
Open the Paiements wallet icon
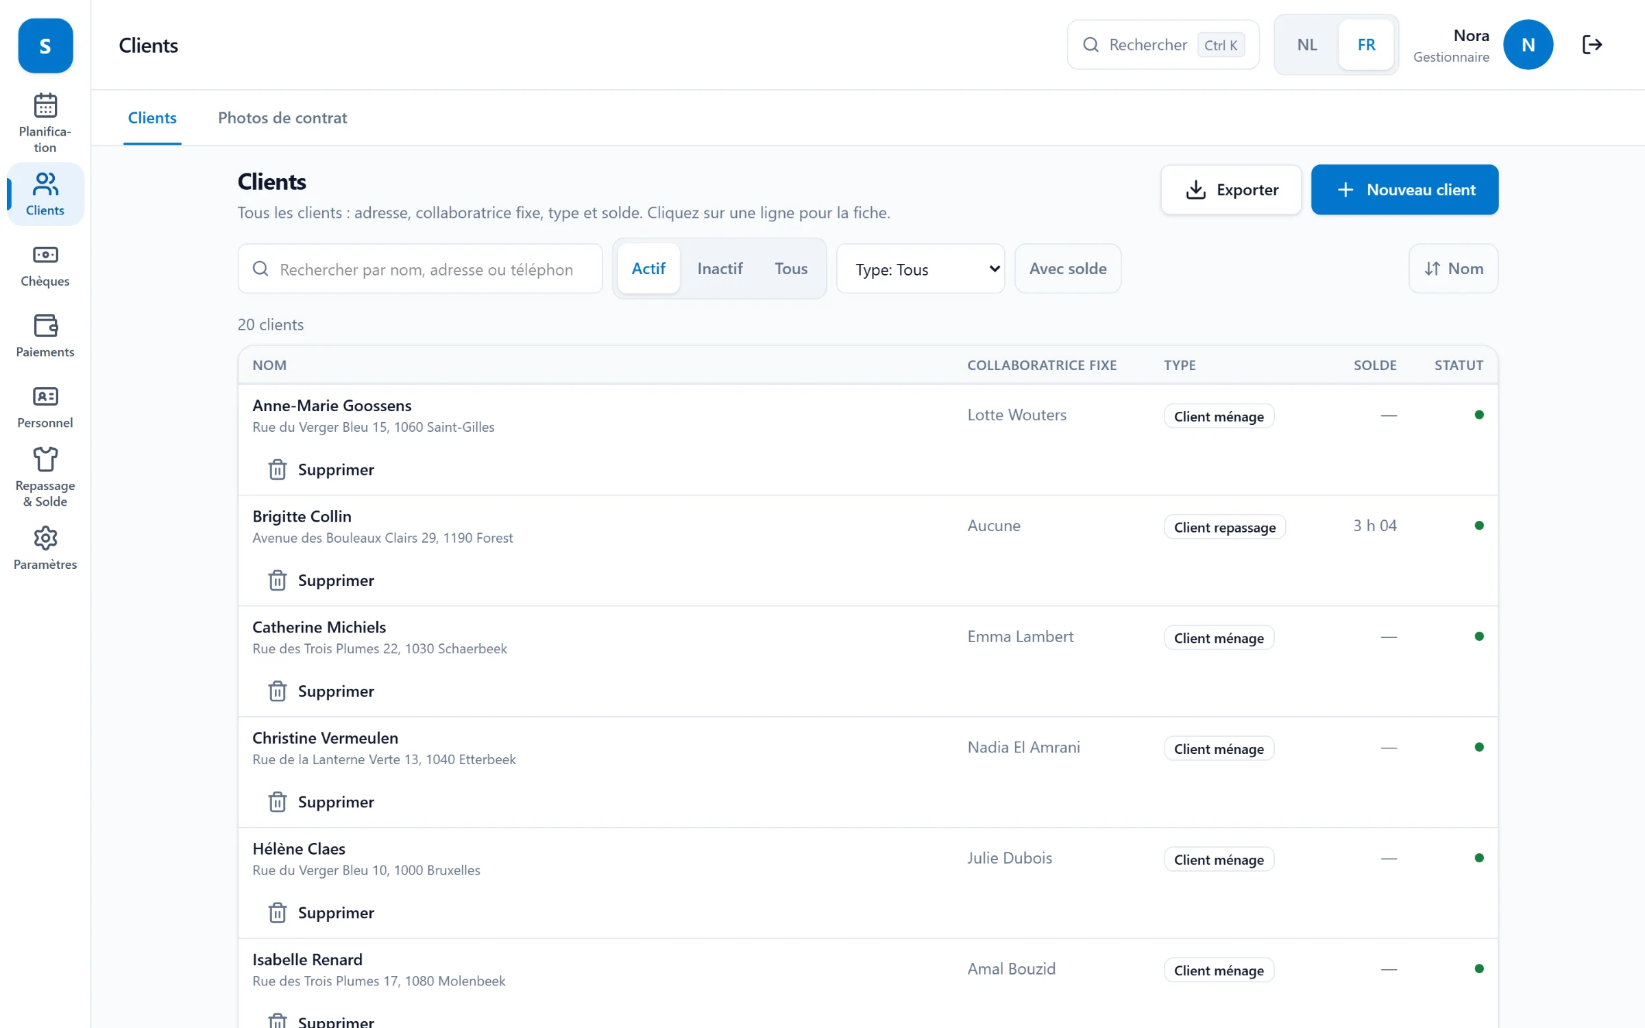tap(45, 326)
